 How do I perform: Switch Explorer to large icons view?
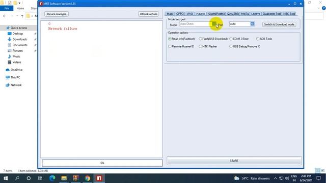322,171
